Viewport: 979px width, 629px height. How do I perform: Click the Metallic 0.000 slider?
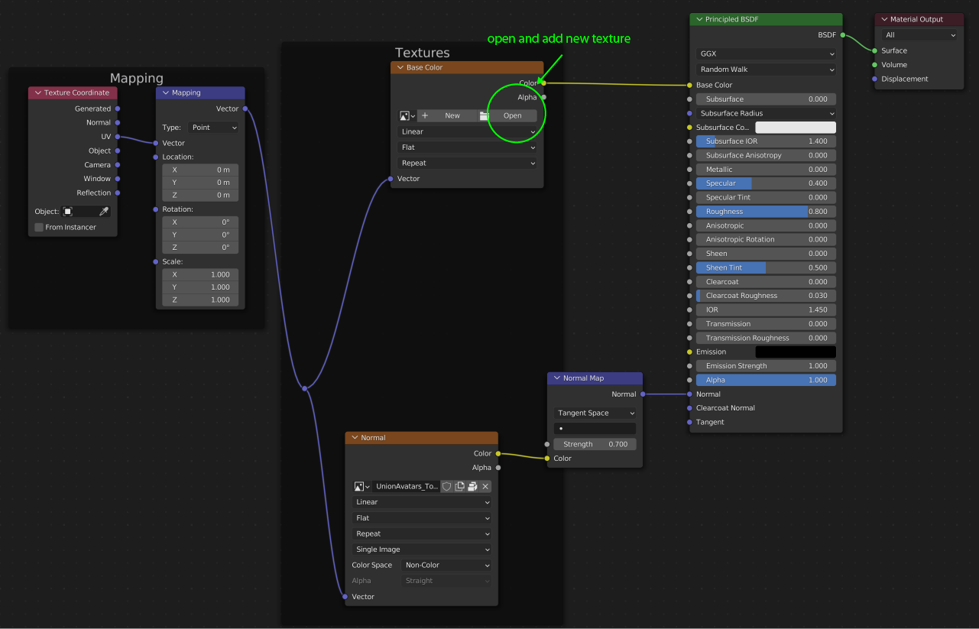pyautogui.click(x=766, y=170)
